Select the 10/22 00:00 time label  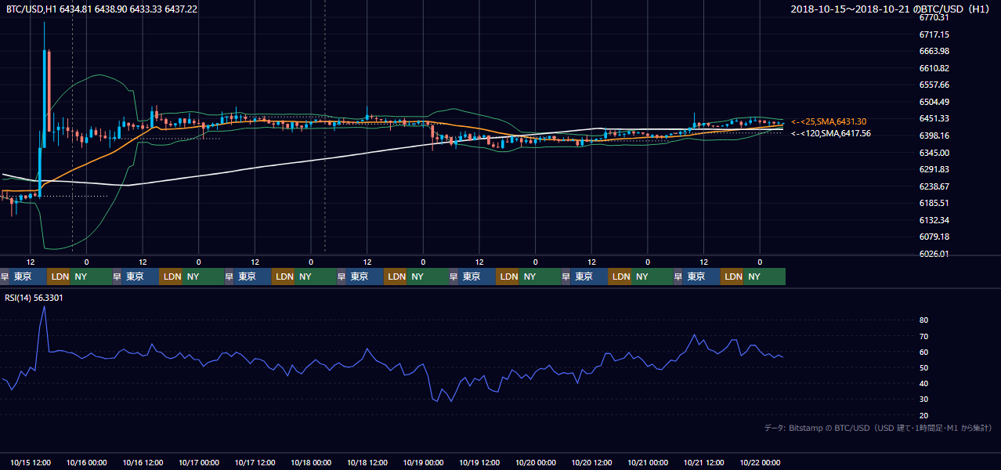coord(761,463)
